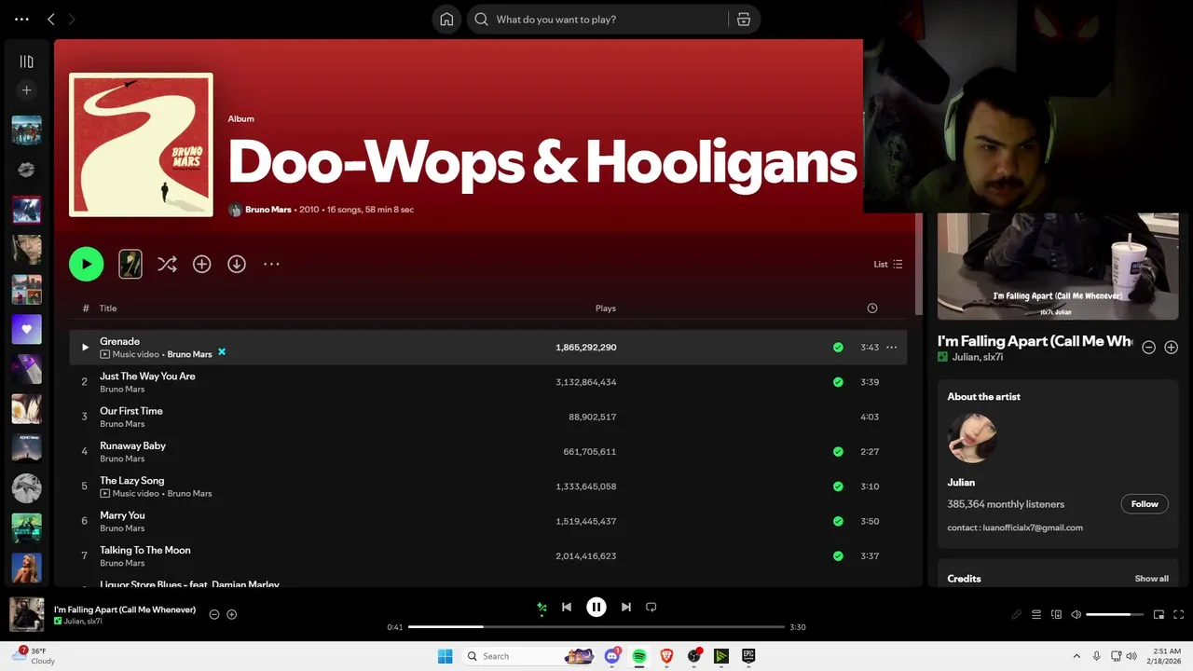Click play count 2,014,416,623
This screenshot has height=671, width=1193.
click(x=586, y=555)
